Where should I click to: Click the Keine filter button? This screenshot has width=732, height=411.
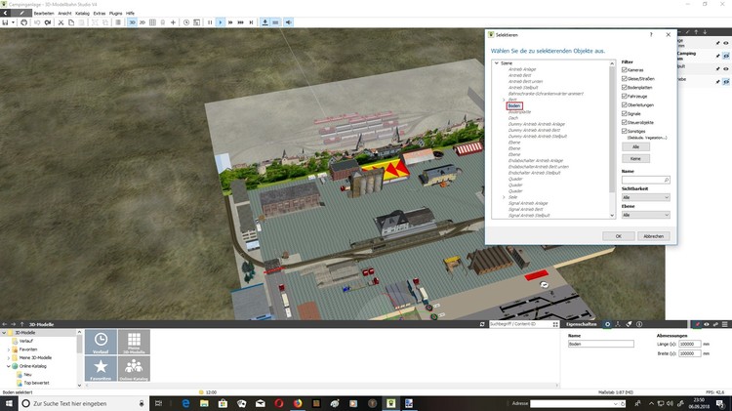click(x=634, y=157)
